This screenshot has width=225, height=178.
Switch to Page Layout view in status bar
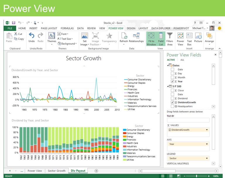click(x=171, y=176)
